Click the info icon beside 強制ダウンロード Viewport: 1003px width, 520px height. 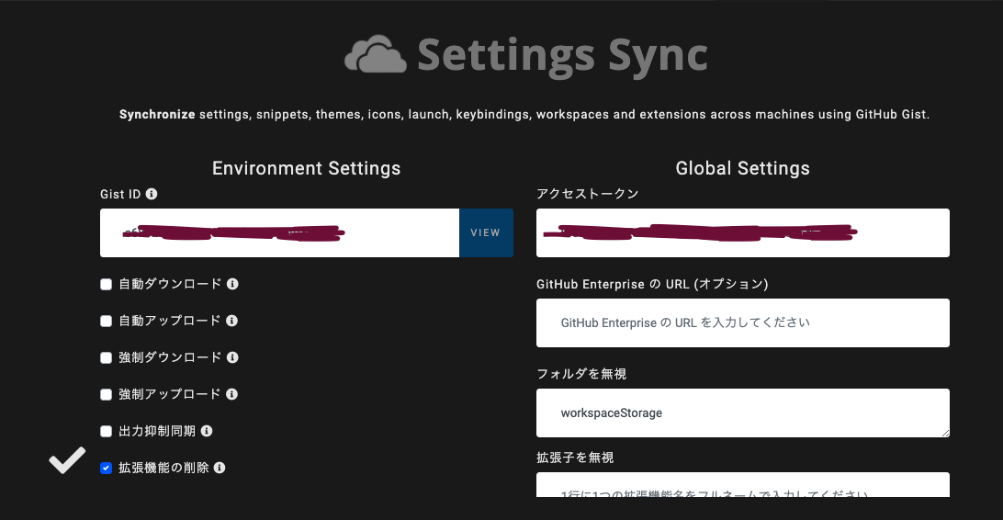[x=233, y=356]
